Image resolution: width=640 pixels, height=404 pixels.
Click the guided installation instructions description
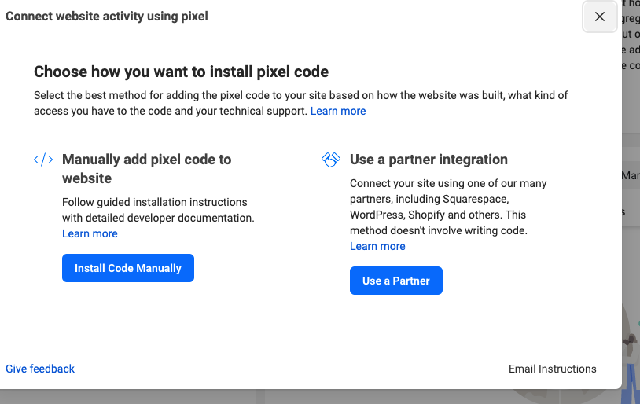point(157,210)
